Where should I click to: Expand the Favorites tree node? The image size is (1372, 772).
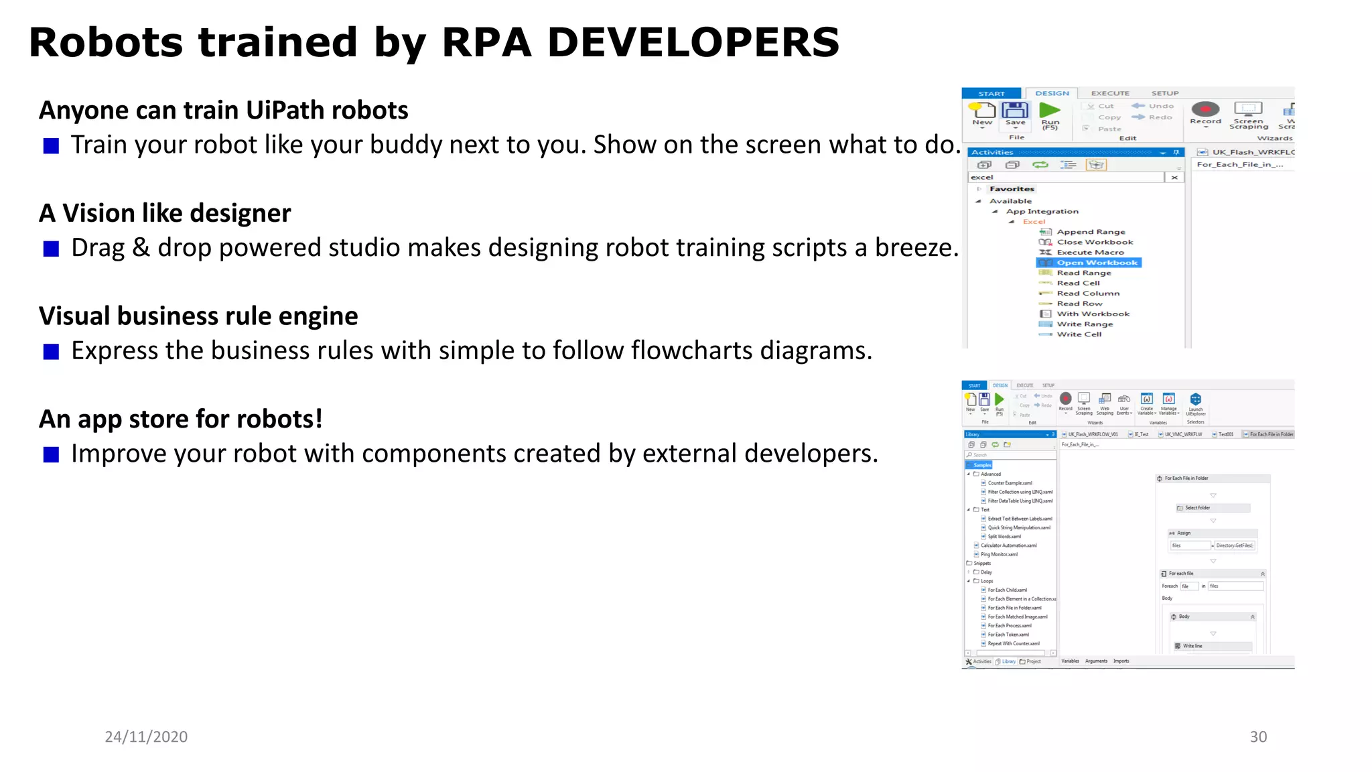[x=979, y=189]
